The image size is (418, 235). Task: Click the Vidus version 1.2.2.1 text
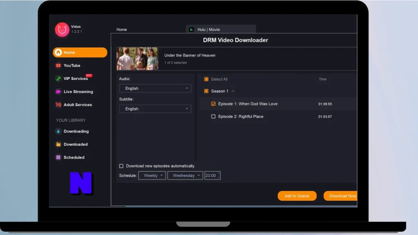coord(76,31)
